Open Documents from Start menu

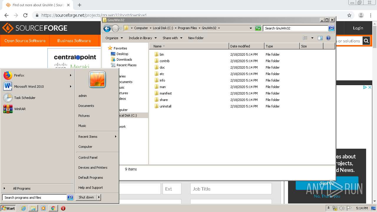point(86,106)
